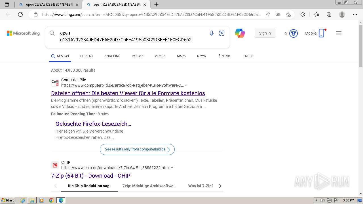
Task: Open tab actions menu icon
Action: click(x=7, y=5)
